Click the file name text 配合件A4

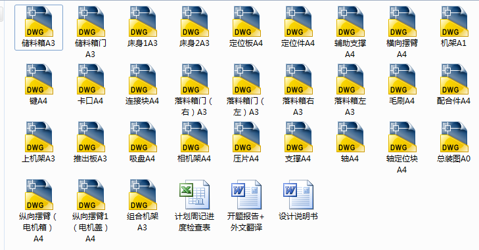[x=453, y=101]
